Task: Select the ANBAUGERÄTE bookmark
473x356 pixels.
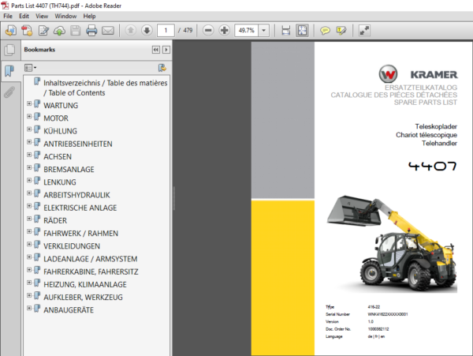Action: point(69,310)
